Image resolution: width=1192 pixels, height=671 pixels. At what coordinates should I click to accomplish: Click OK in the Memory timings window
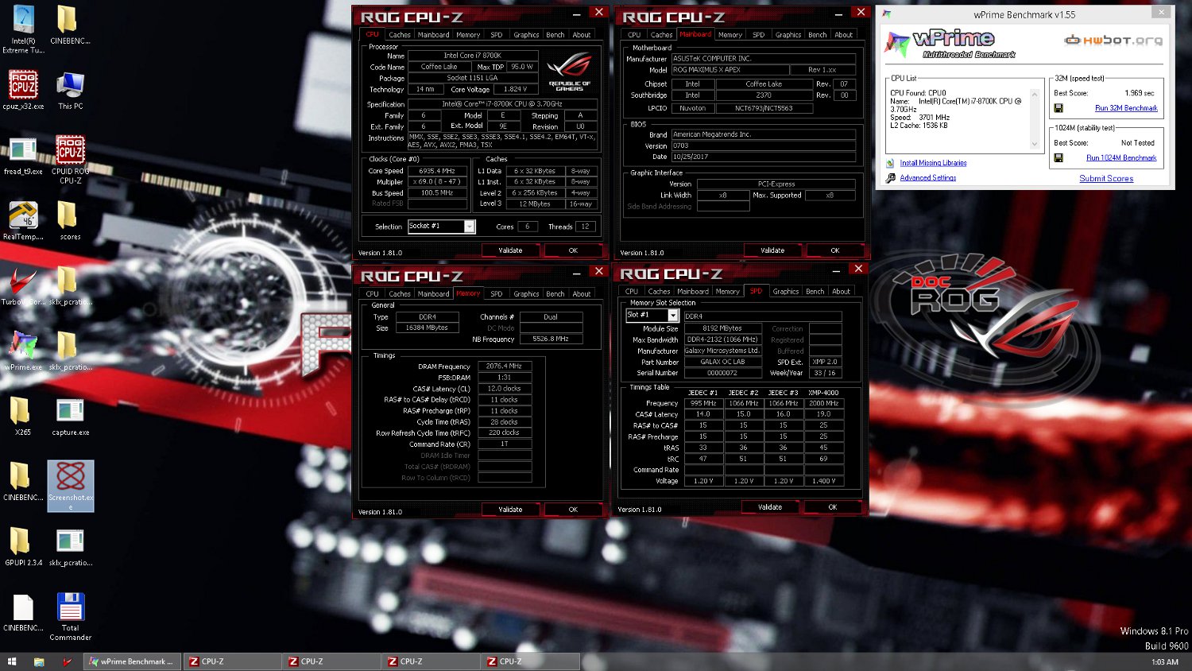click(x=573, y=510)
